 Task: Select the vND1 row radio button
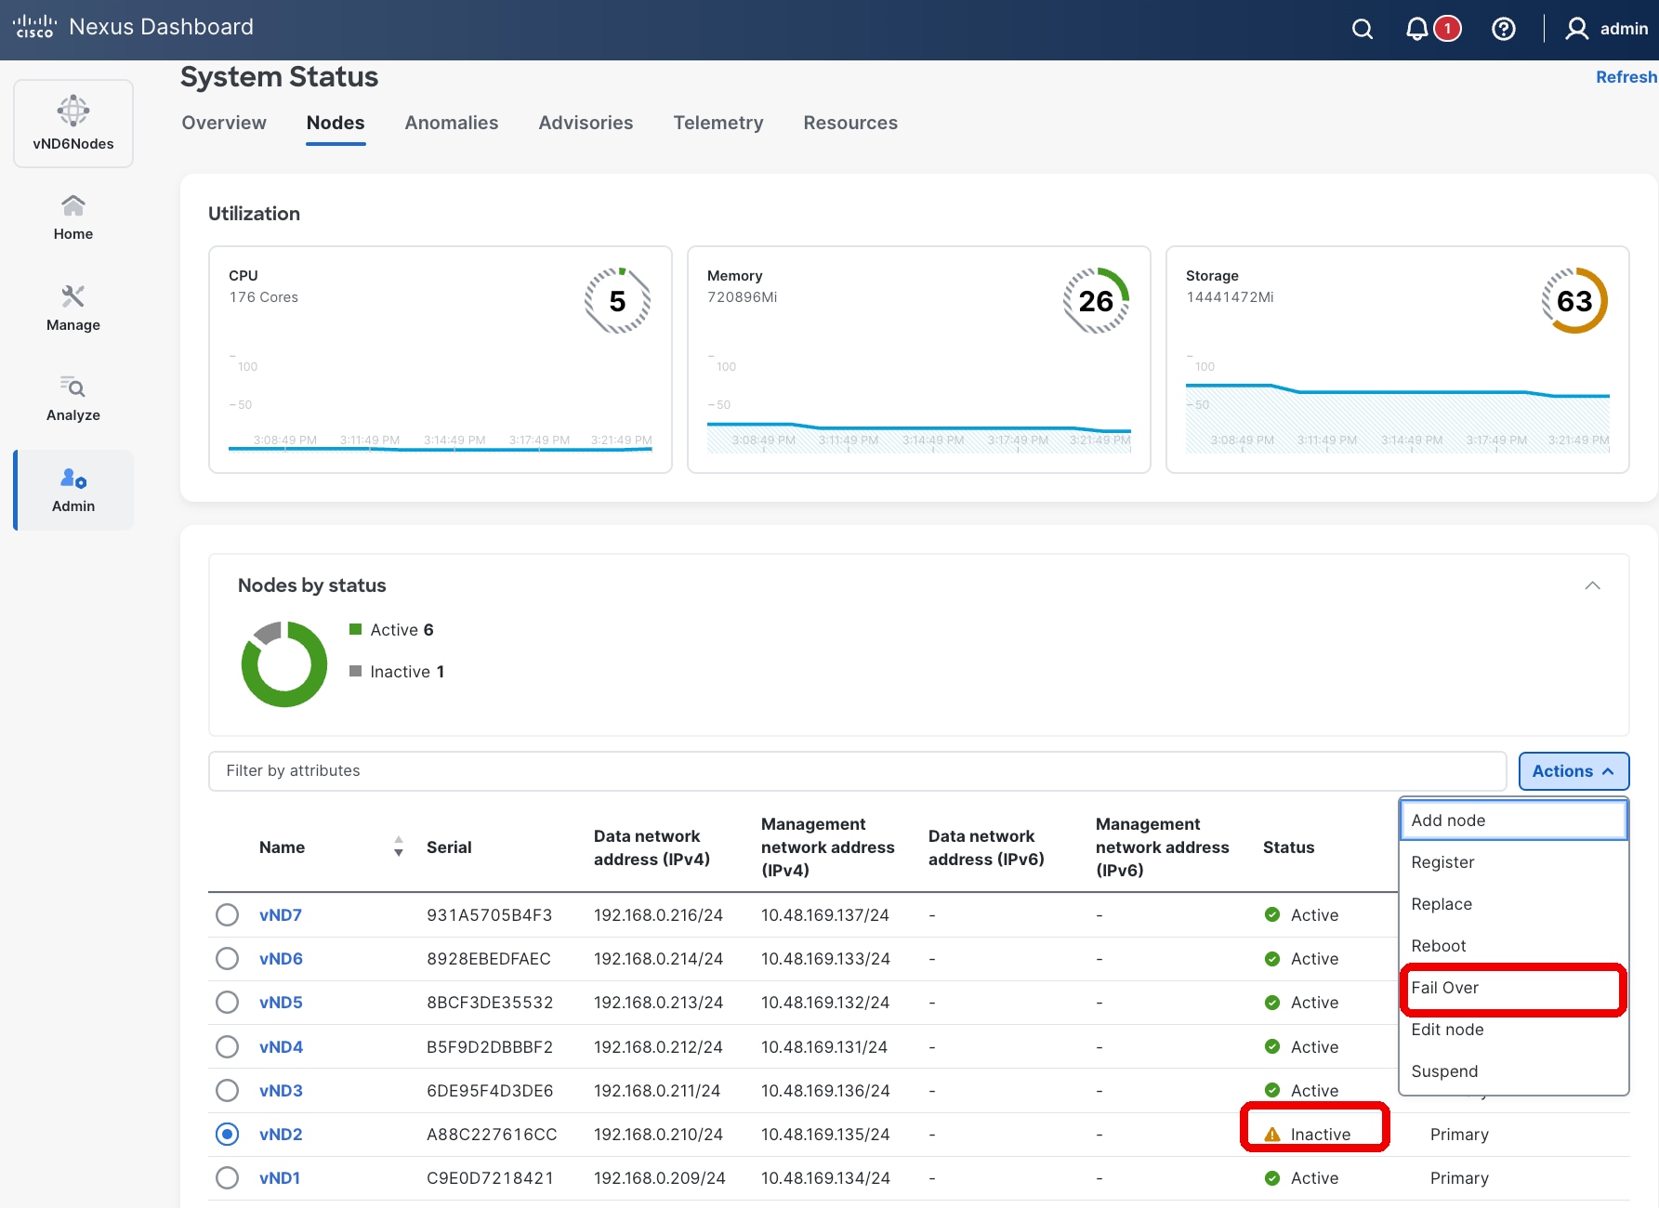pos(227,1177)
